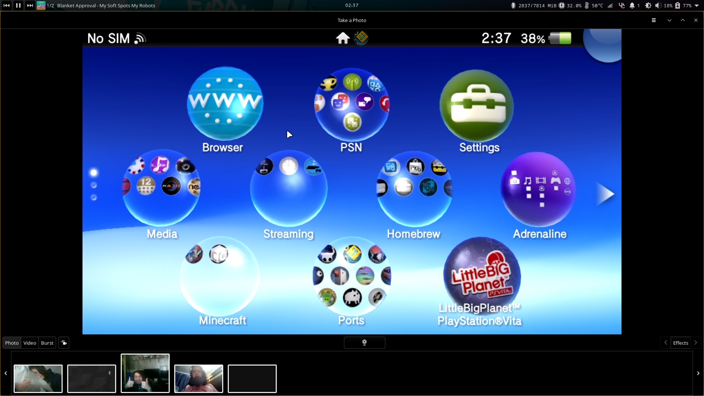
Task: Click the Effects button
Action: (681, 343)
